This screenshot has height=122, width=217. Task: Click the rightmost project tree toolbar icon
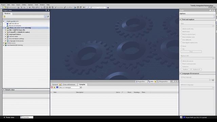point(48,17)
